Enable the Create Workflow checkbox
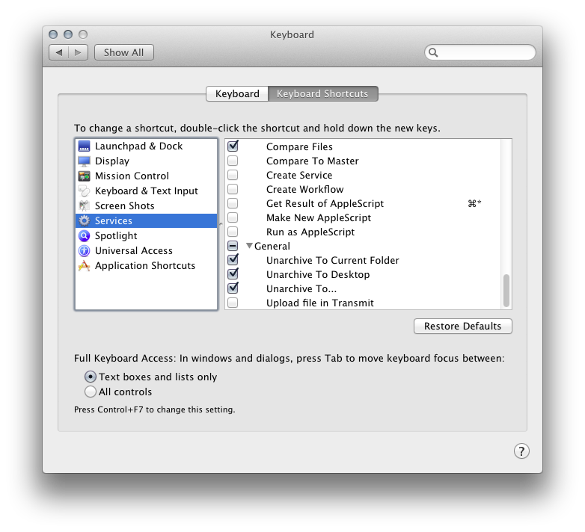This screenshot has height=532, width=585. pyautogui.click(x=233, y=189)
